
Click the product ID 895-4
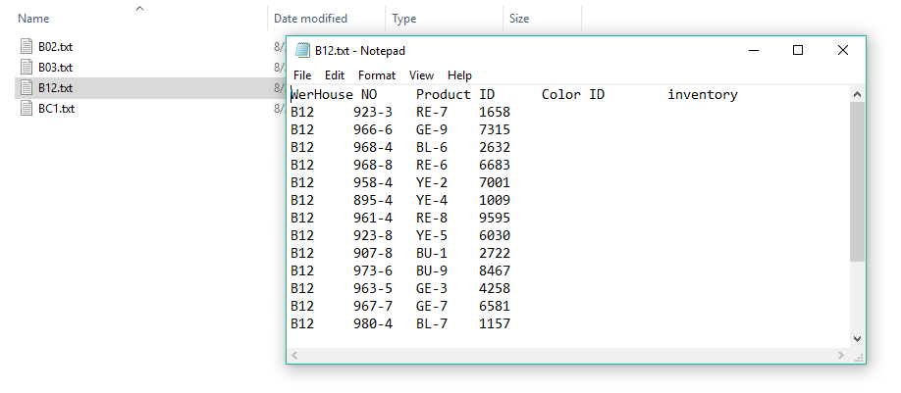[373, 200]
